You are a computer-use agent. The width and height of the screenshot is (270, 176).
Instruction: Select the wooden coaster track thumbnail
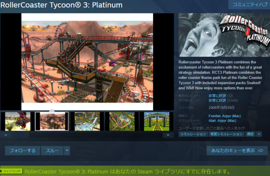(x=157, y=121)
